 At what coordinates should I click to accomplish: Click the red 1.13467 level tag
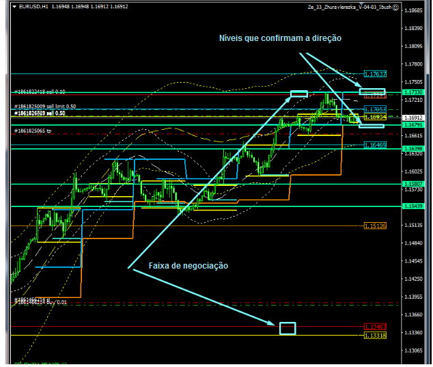pyautogui.click(x=375, y=327)
